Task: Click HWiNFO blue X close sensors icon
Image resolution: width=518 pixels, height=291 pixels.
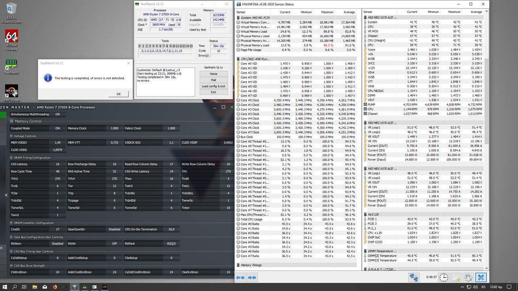Action: point(481,277)
